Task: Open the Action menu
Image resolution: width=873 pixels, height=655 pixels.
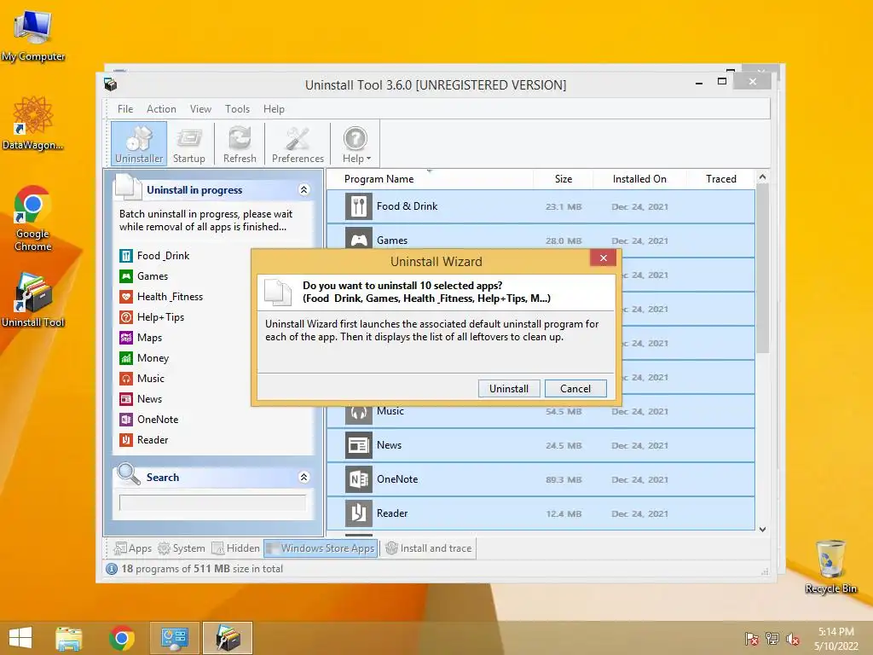Action: point(161,109)
